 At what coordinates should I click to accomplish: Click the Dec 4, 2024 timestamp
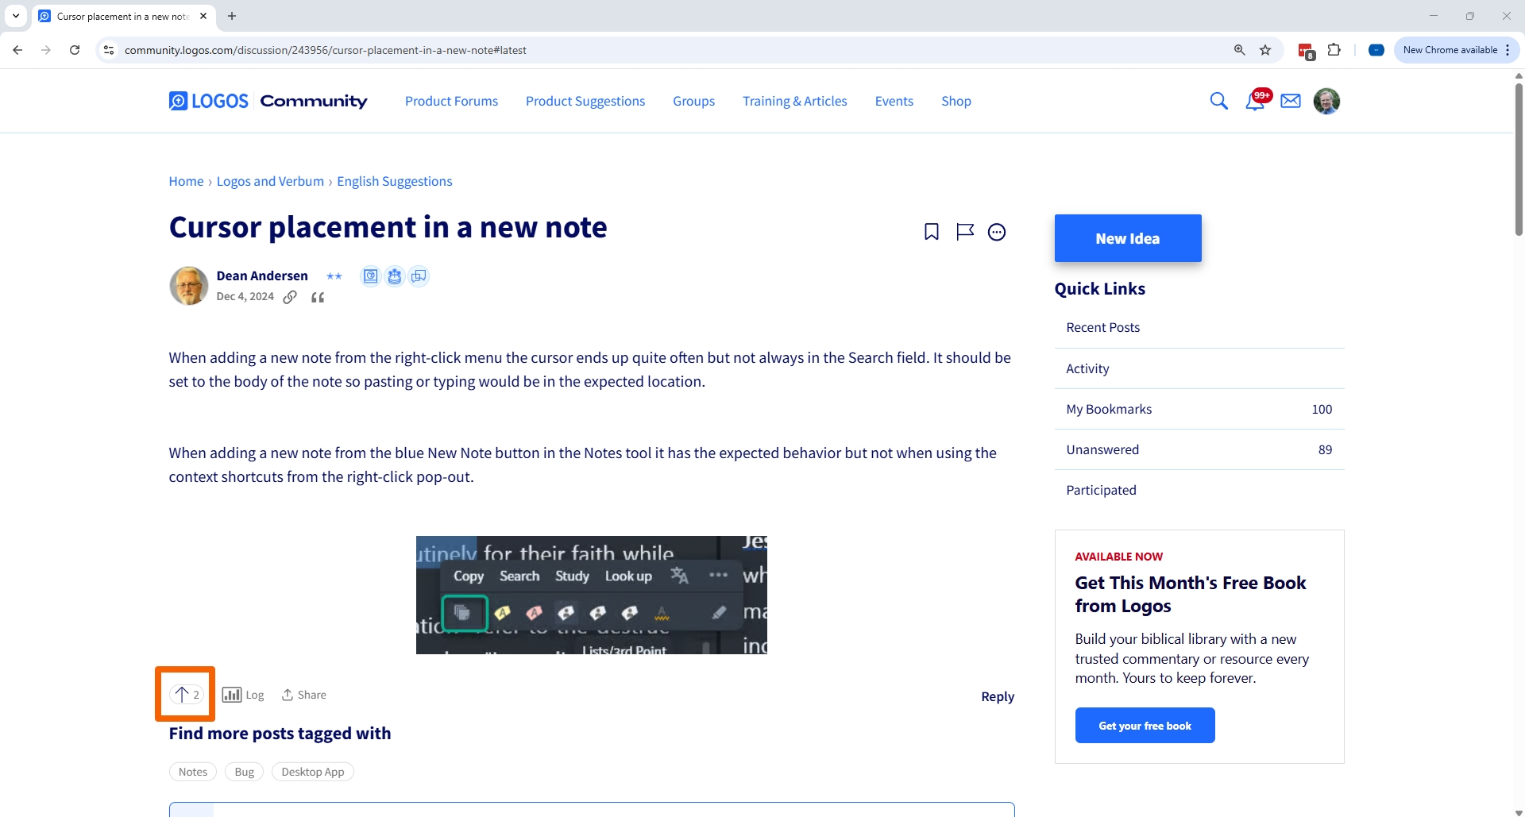pos(245,296)
